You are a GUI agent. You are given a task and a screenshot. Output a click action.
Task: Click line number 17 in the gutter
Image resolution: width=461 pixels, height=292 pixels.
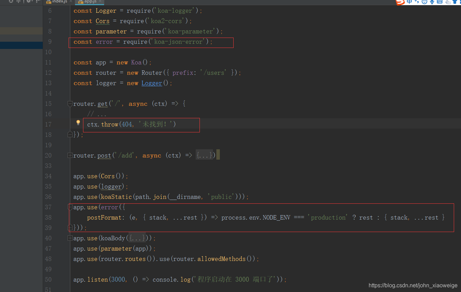coord(48,124)
